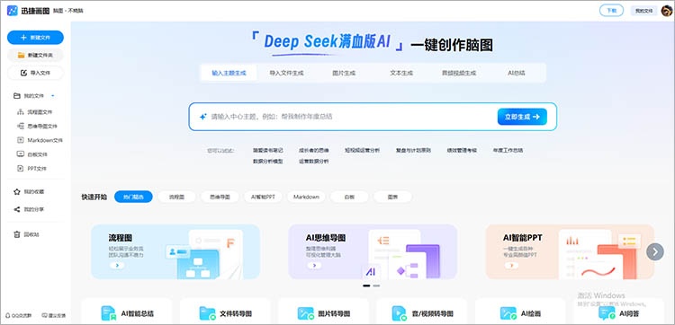Viewport: 675px width, 325px height.
Task: Click the small arrow on AI思维导图 card
Action: point(314,266)
